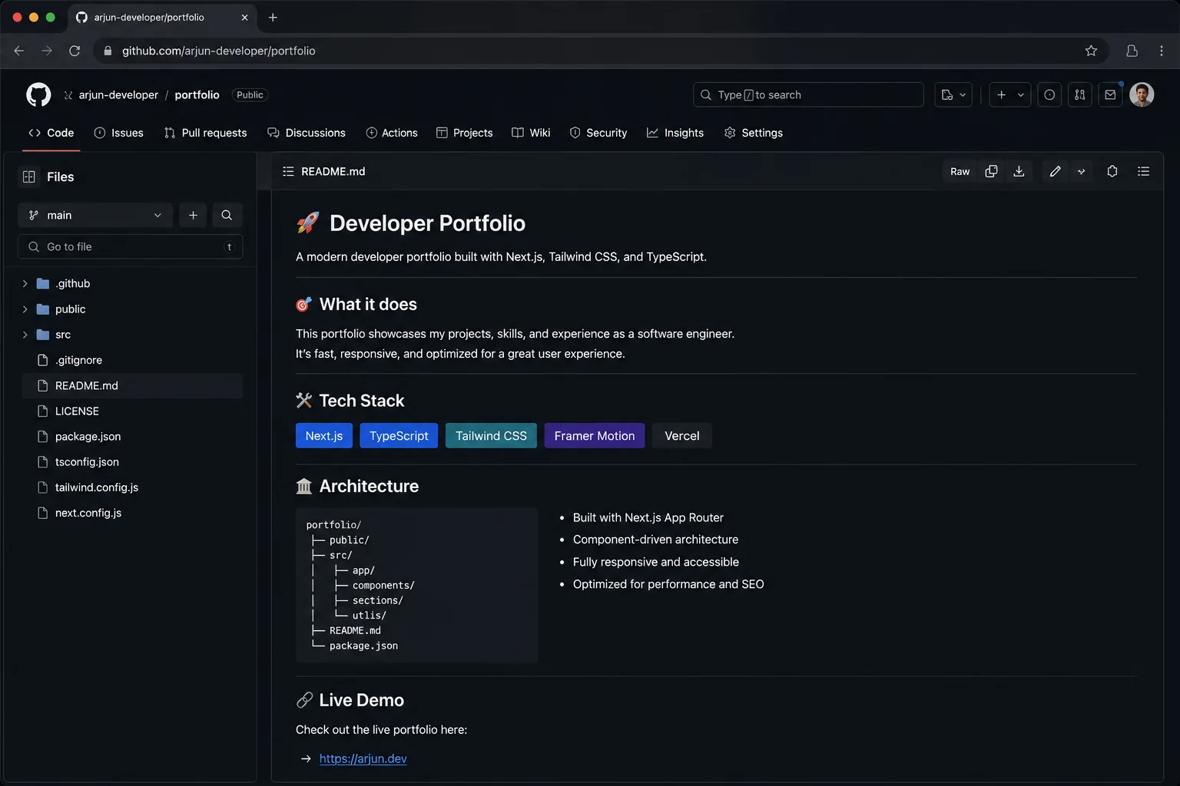
Task: Focus the Go to file field
Action: click(130, 246)
